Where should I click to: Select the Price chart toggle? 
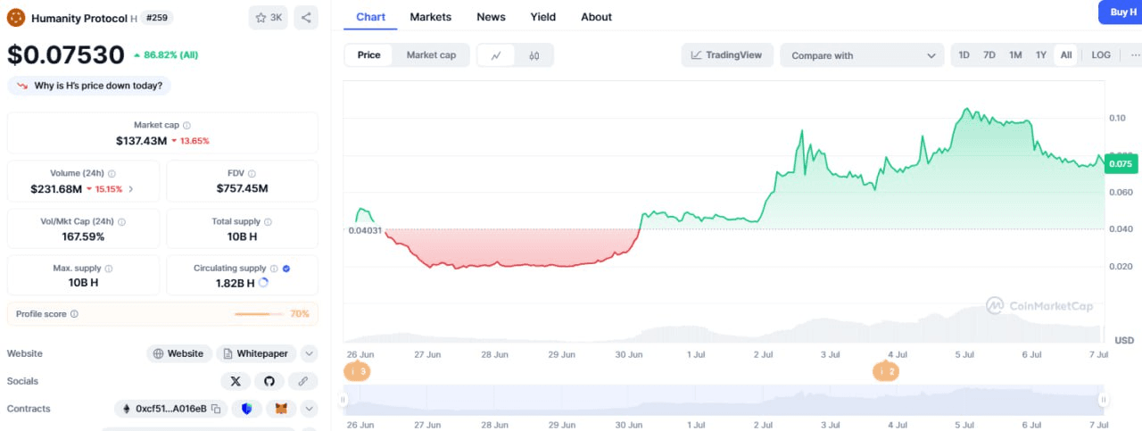(369, 55)
